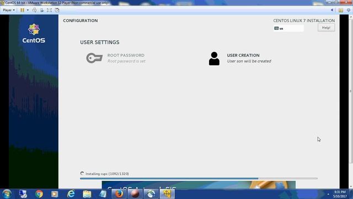Screen dimensions: 353x199
Task: Click the user silhouette icon
Action: (x=214, y=59)
